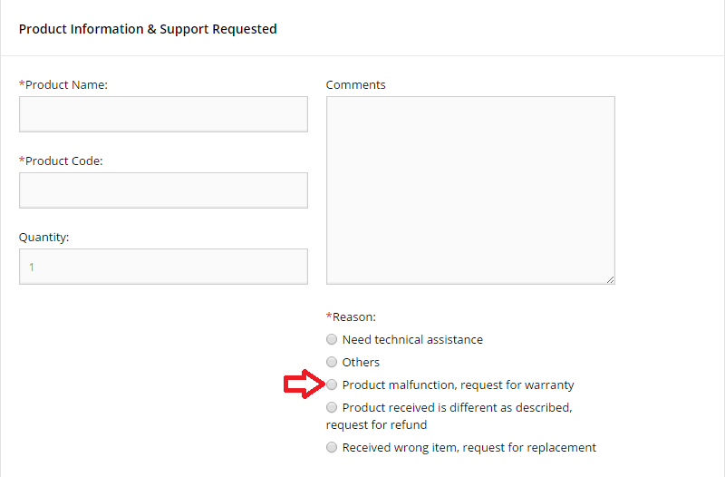Select the Need technical assistance radio circle
The image size is (725, 477).
click(332, 339)
